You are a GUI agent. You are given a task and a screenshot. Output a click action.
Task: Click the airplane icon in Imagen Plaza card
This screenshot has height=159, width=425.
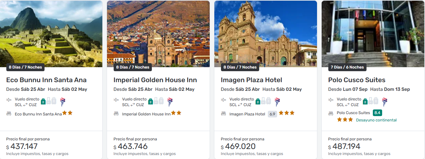tap(224, 99)
